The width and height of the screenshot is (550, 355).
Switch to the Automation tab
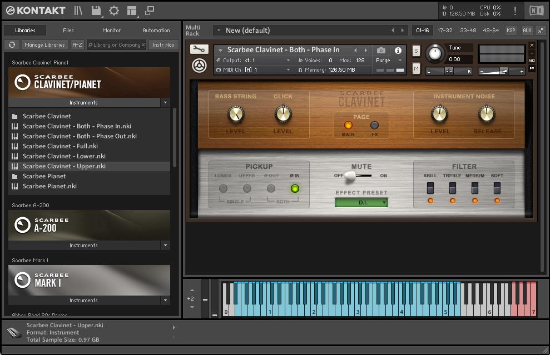pos(156,31)
